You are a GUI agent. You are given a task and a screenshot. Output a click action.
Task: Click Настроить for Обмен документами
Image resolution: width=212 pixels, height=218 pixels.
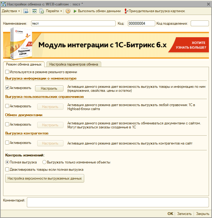point(50,125)
